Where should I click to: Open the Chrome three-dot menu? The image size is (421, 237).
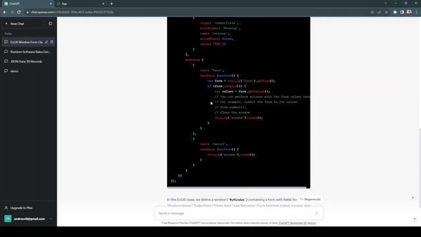[x=416, y=12]
